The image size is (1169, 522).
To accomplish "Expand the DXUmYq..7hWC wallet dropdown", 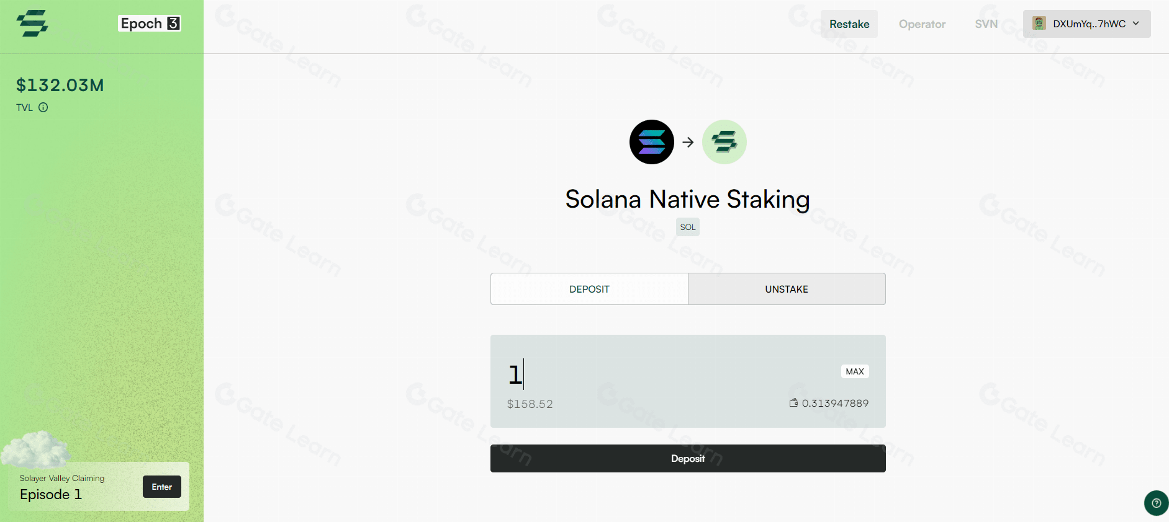I will click(1086, 24).
